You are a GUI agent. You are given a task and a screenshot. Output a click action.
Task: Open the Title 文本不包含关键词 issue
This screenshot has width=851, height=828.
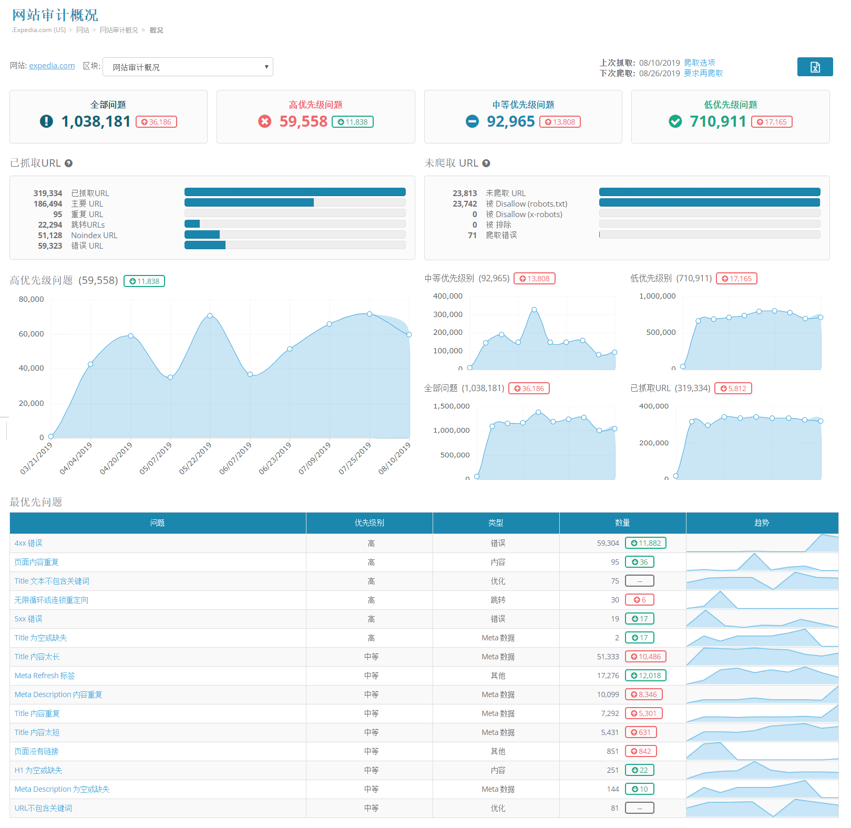tap(52, 581)
